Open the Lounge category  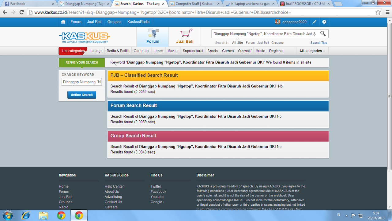[96, 51]
